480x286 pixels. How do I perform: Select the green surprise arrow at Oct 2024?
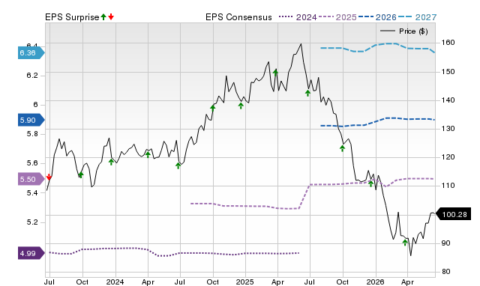(x=213, y=108)
